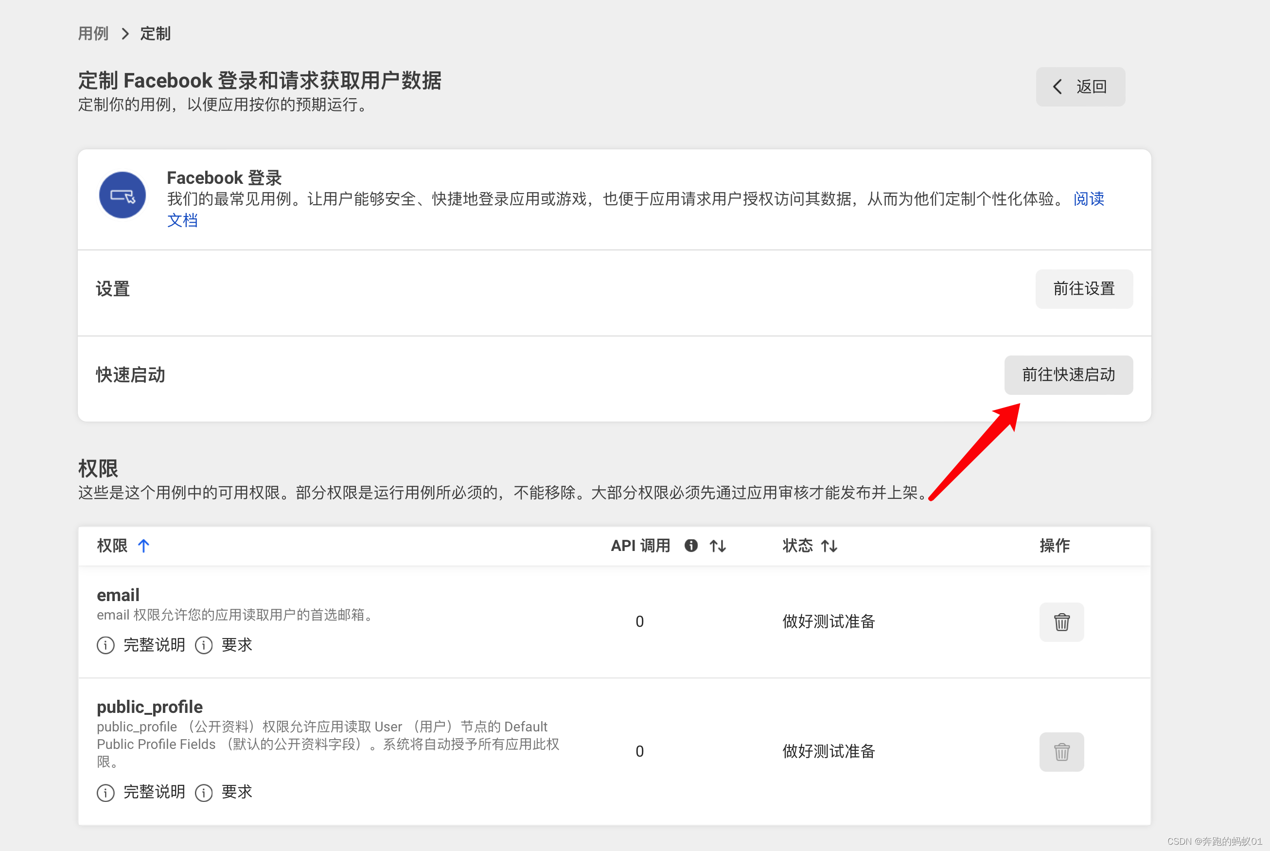Click the 操作 column header
The height and width of the screenshot is (851, 1270).
1054,546
